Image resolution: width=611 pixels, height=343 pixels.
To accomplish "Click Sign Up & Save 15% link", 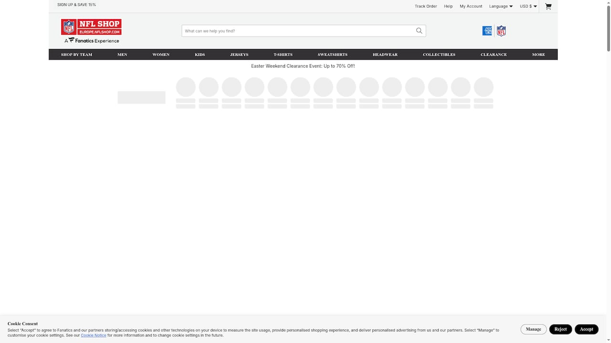I will tap(76, 5).
